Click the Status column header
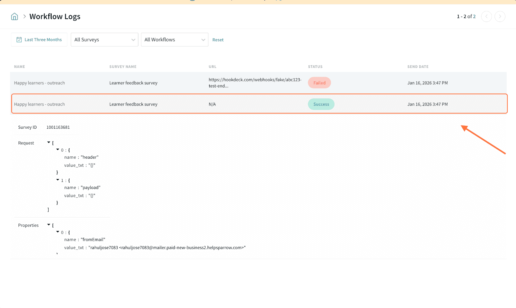This screenshot has height=308, width=516. coord(315,67)
